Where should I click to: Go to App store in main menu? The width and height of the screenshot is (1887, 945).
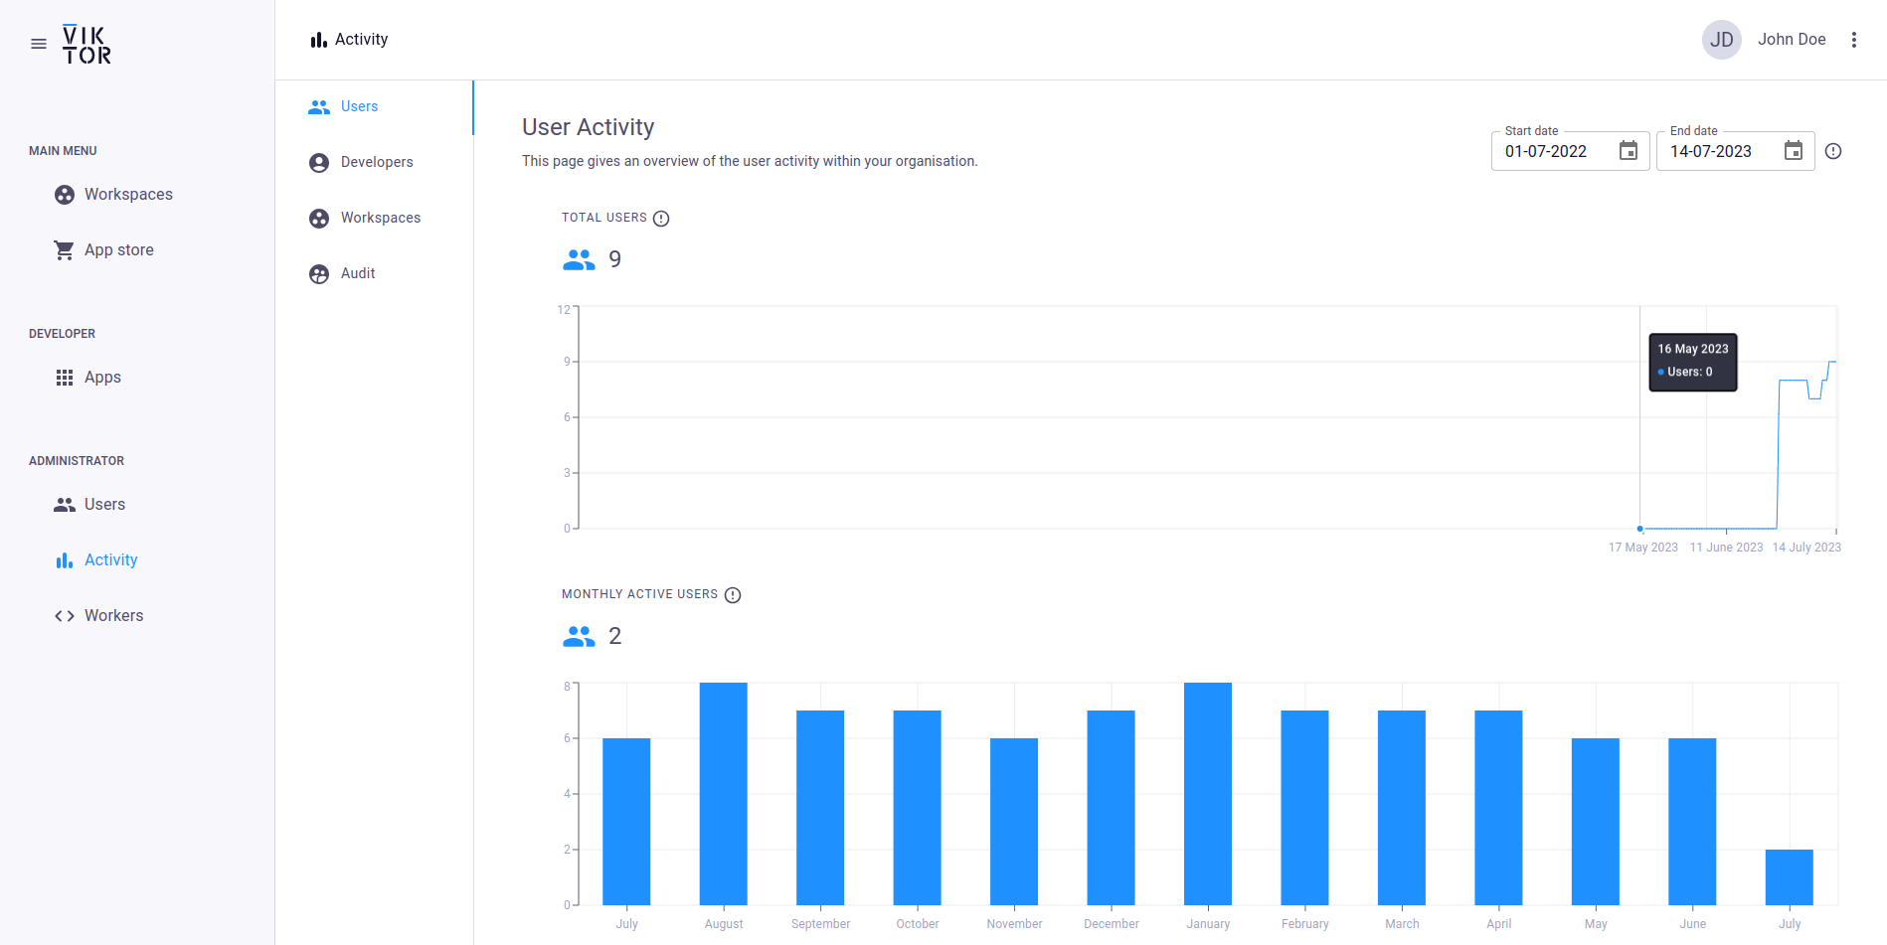118,250
